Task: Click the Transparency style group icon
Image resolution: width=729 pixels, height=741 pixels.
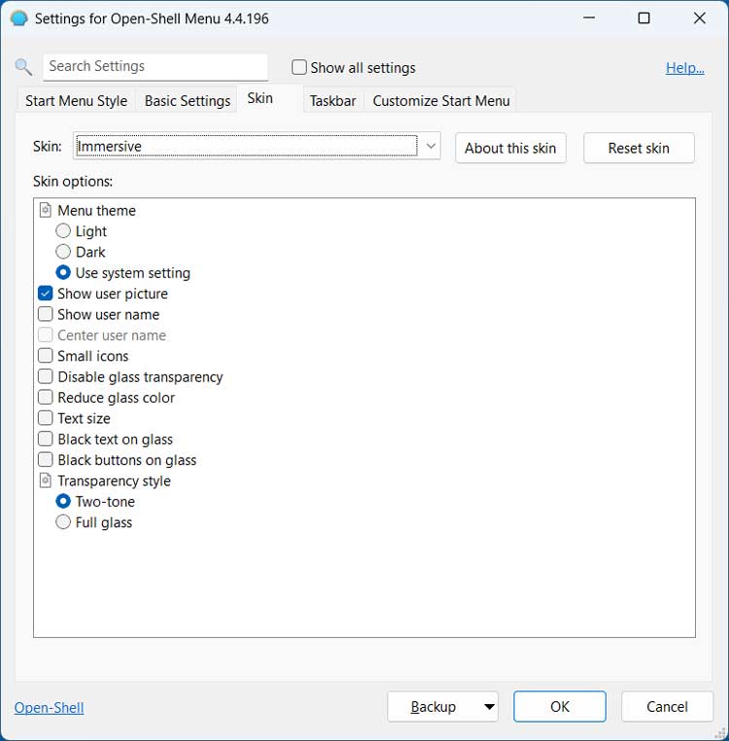Action: tap(46, 480)
